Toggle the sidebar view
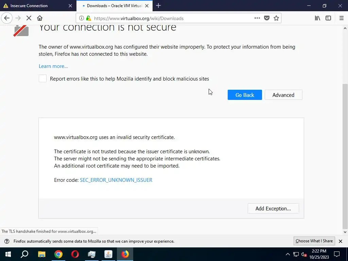This screenshot has height=261, width=348. (x=328, y=18)
